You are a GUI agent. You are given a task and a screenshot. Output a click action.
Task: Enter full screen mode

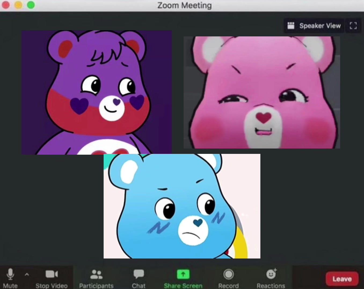coord(353,26)
